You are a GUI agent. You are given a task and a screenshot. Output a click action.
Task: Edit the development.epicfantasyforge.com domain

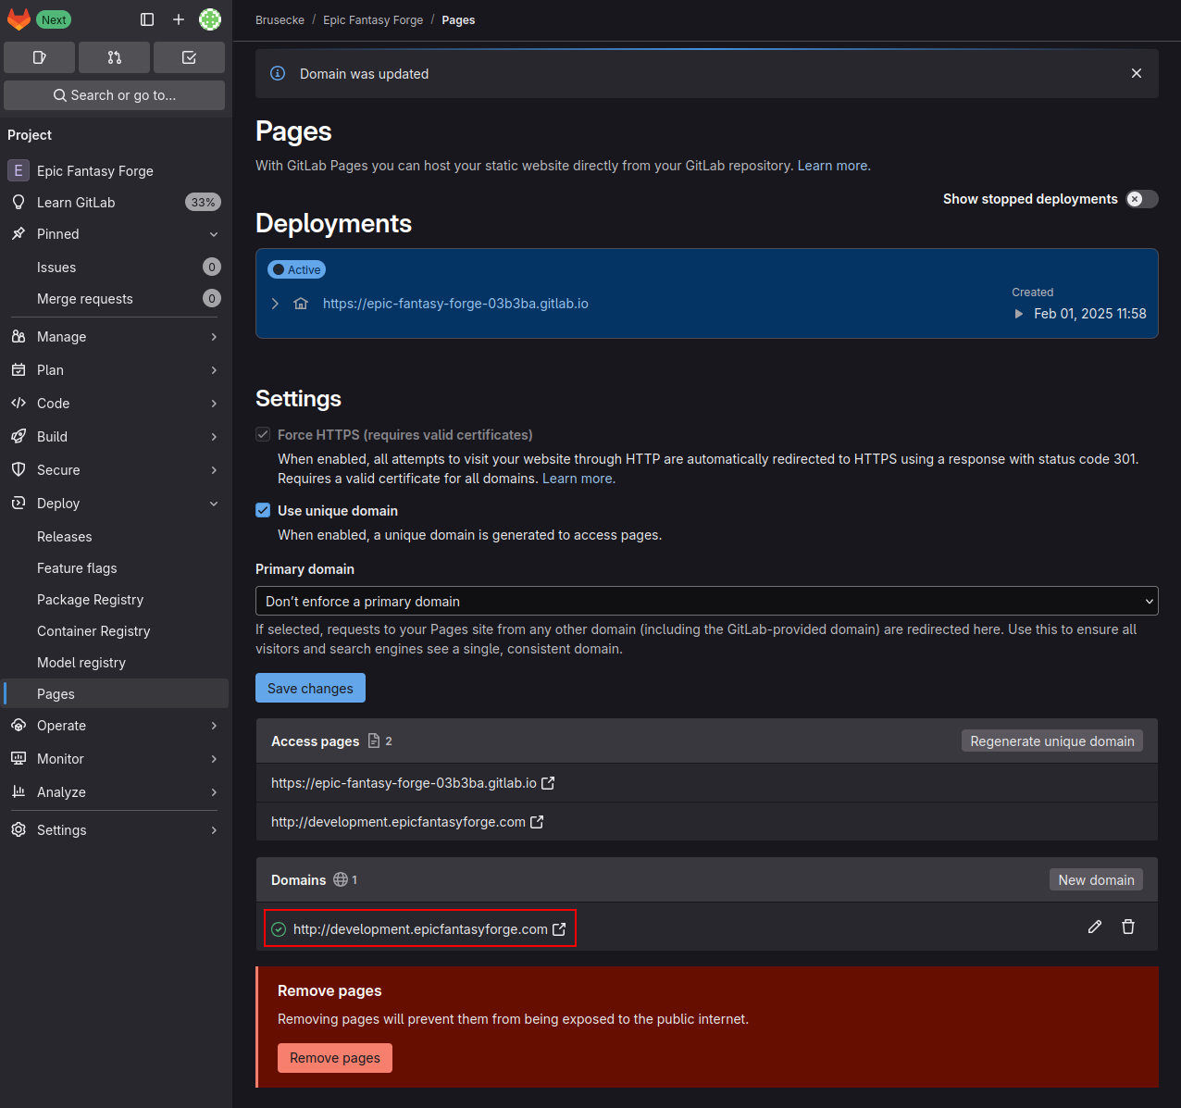point(1095,927)
